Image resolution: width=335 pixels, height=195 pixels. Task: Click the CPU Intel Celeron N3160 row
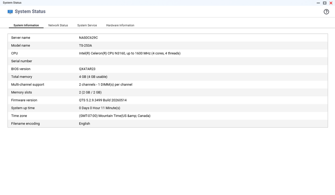(167, 53)
